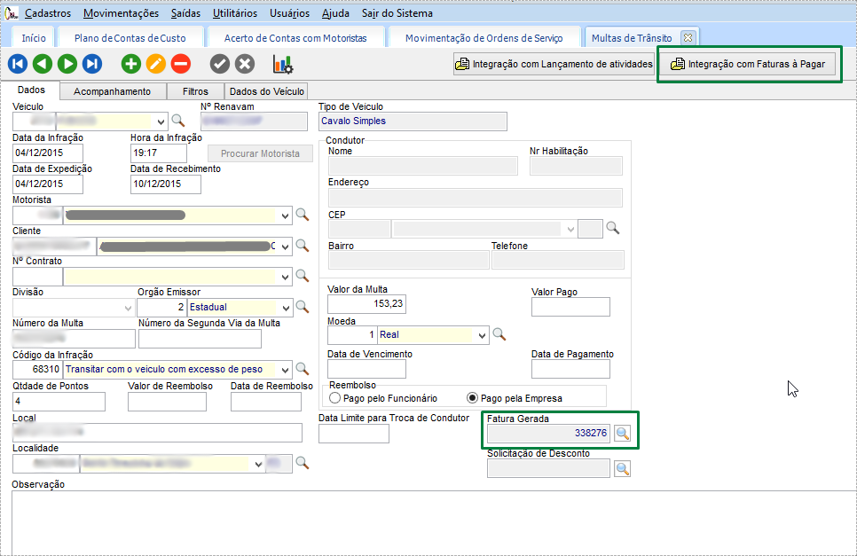Go to the first record navigation icon
Image resolution: width=857 pixels, height=556 pixels.
pos(17,64)
